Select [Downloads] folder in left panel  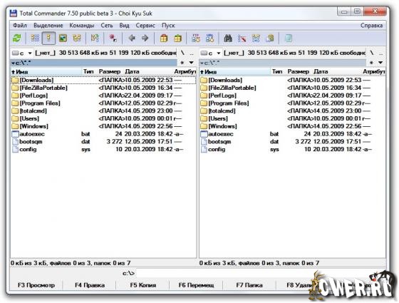[103, 80]
